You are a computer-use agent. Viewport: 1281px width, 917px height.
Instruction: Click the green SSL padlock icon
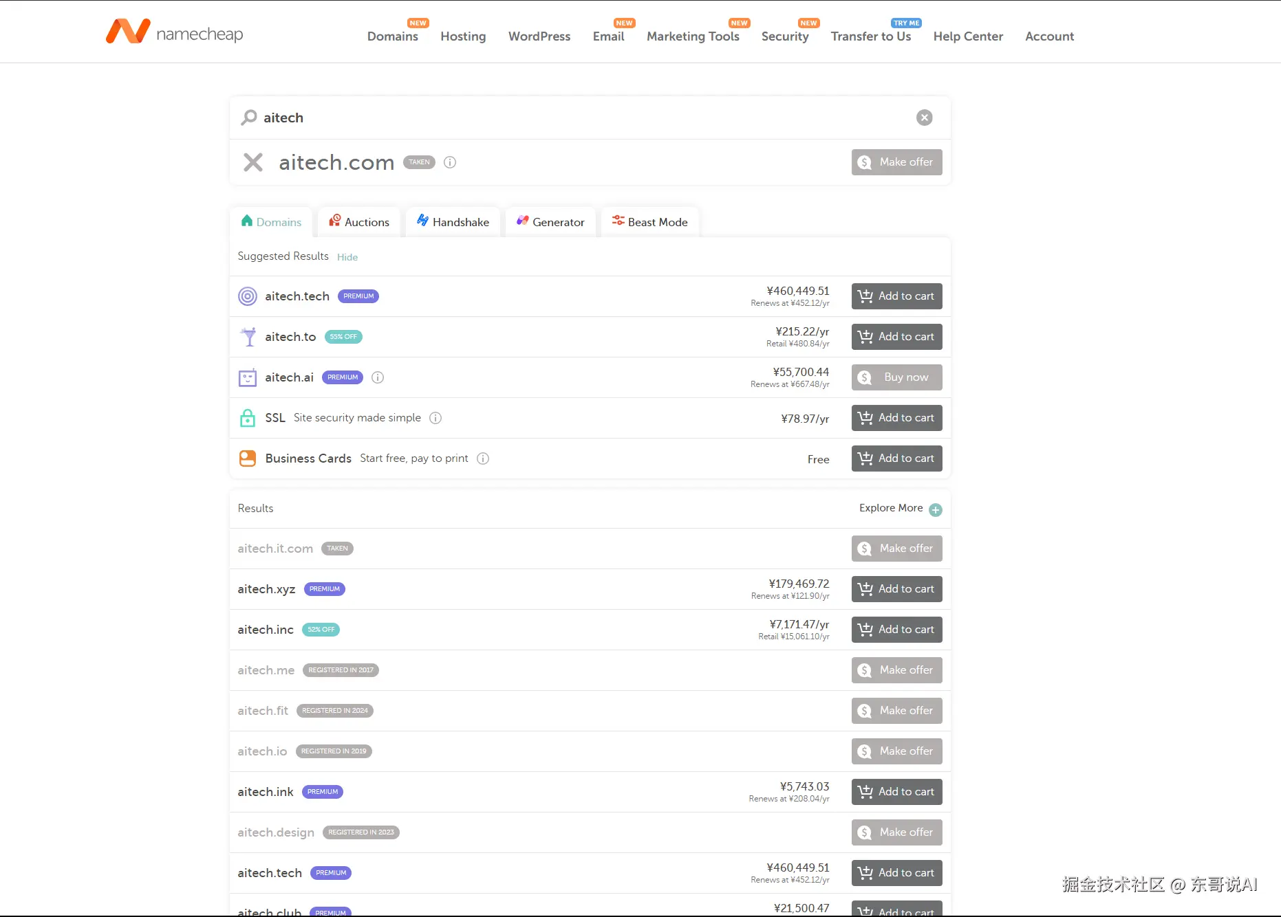point(248,418)
